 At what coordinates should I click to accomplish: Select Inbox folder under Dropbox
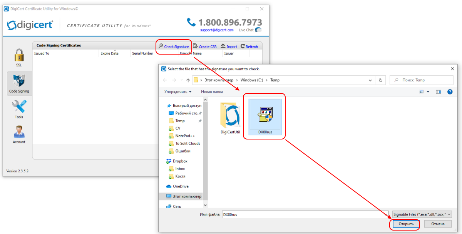pos(177,169)
